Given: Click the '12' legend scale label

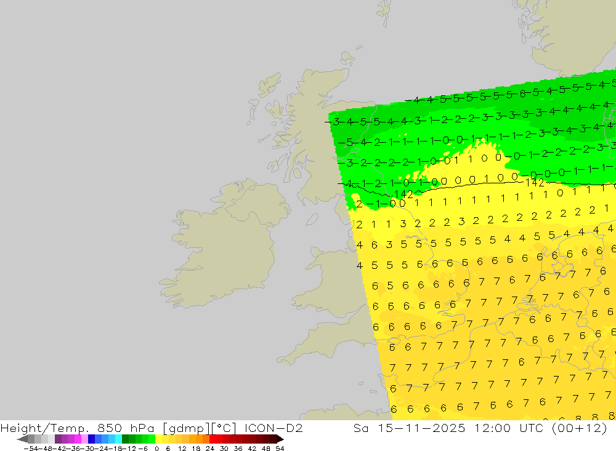Looking at the screenshot, I should (x=182, y=449).
